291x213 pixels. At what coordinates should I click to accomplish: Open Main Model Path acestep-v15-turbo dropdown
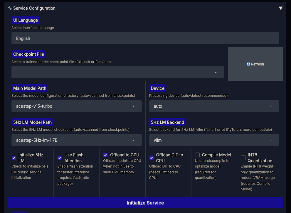click(76, 106)
